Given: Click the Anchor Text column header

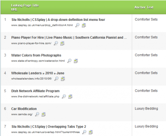Looking at the screenshot, I should (x=144, y=7).
